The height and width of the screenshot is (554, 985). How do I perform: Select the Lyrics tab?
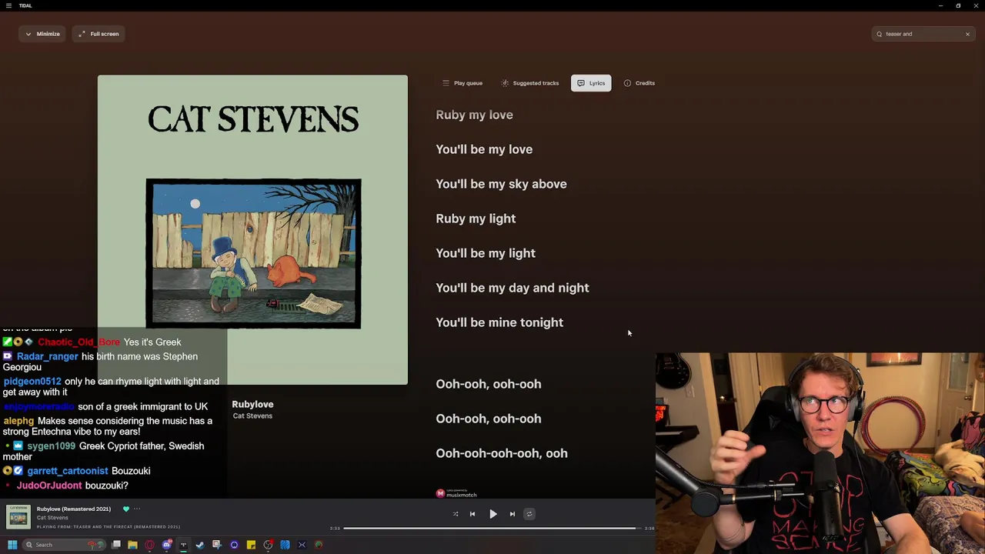pyautogui.click(x=591, y=83)
